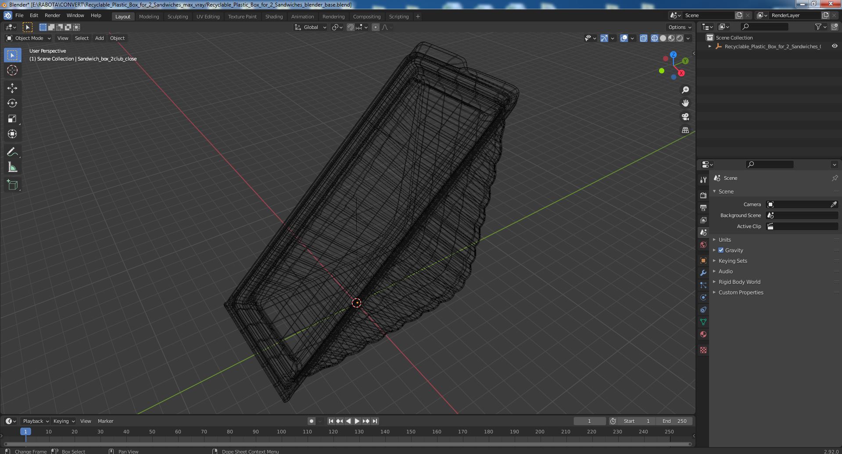
Task: Switch to material preview shading
Action: point(671,38)
